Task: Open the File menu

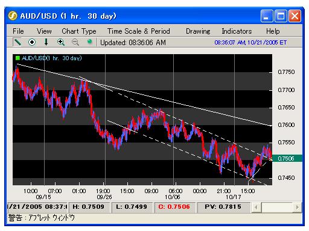Action: pyautogui.click(x=18, y=31)
